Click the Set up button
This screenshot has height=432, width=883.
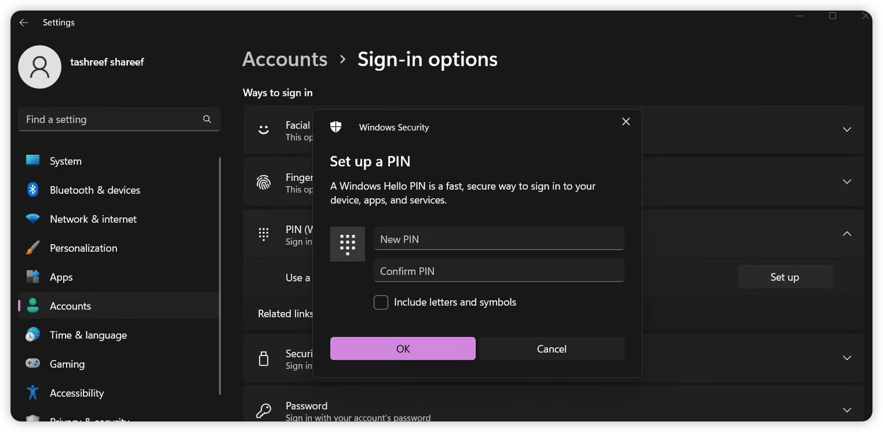tap(785, 277)
